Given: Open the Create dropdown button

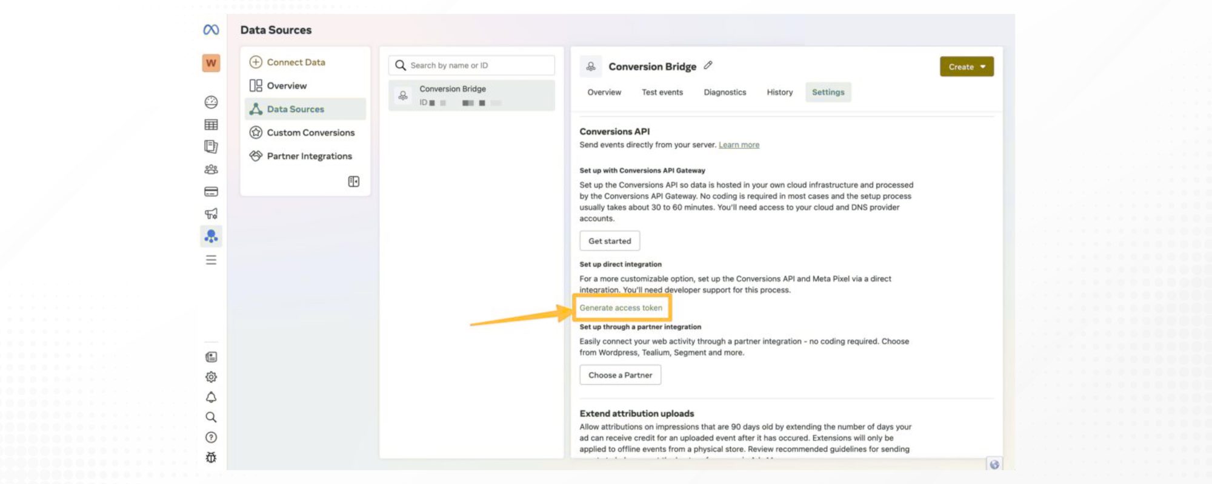Looking at the screenshot, I should (967, 67).
